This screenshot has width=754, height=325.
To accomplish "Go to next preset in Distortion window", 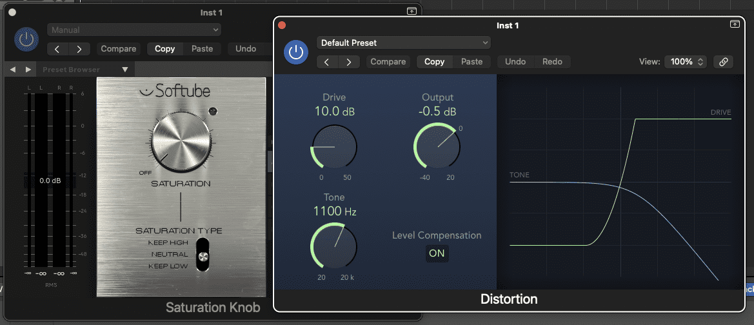I will click(349, 61).
